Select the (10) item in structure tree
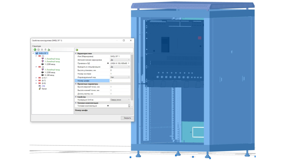The height and width of the screenshot is (160, 285). (x=43, y=86)
